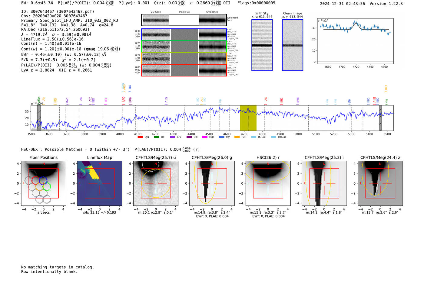This screenshot has width=424, height=288.
Task: Click the green-bordered 2D spectrum row
Action: coord(184,47)
